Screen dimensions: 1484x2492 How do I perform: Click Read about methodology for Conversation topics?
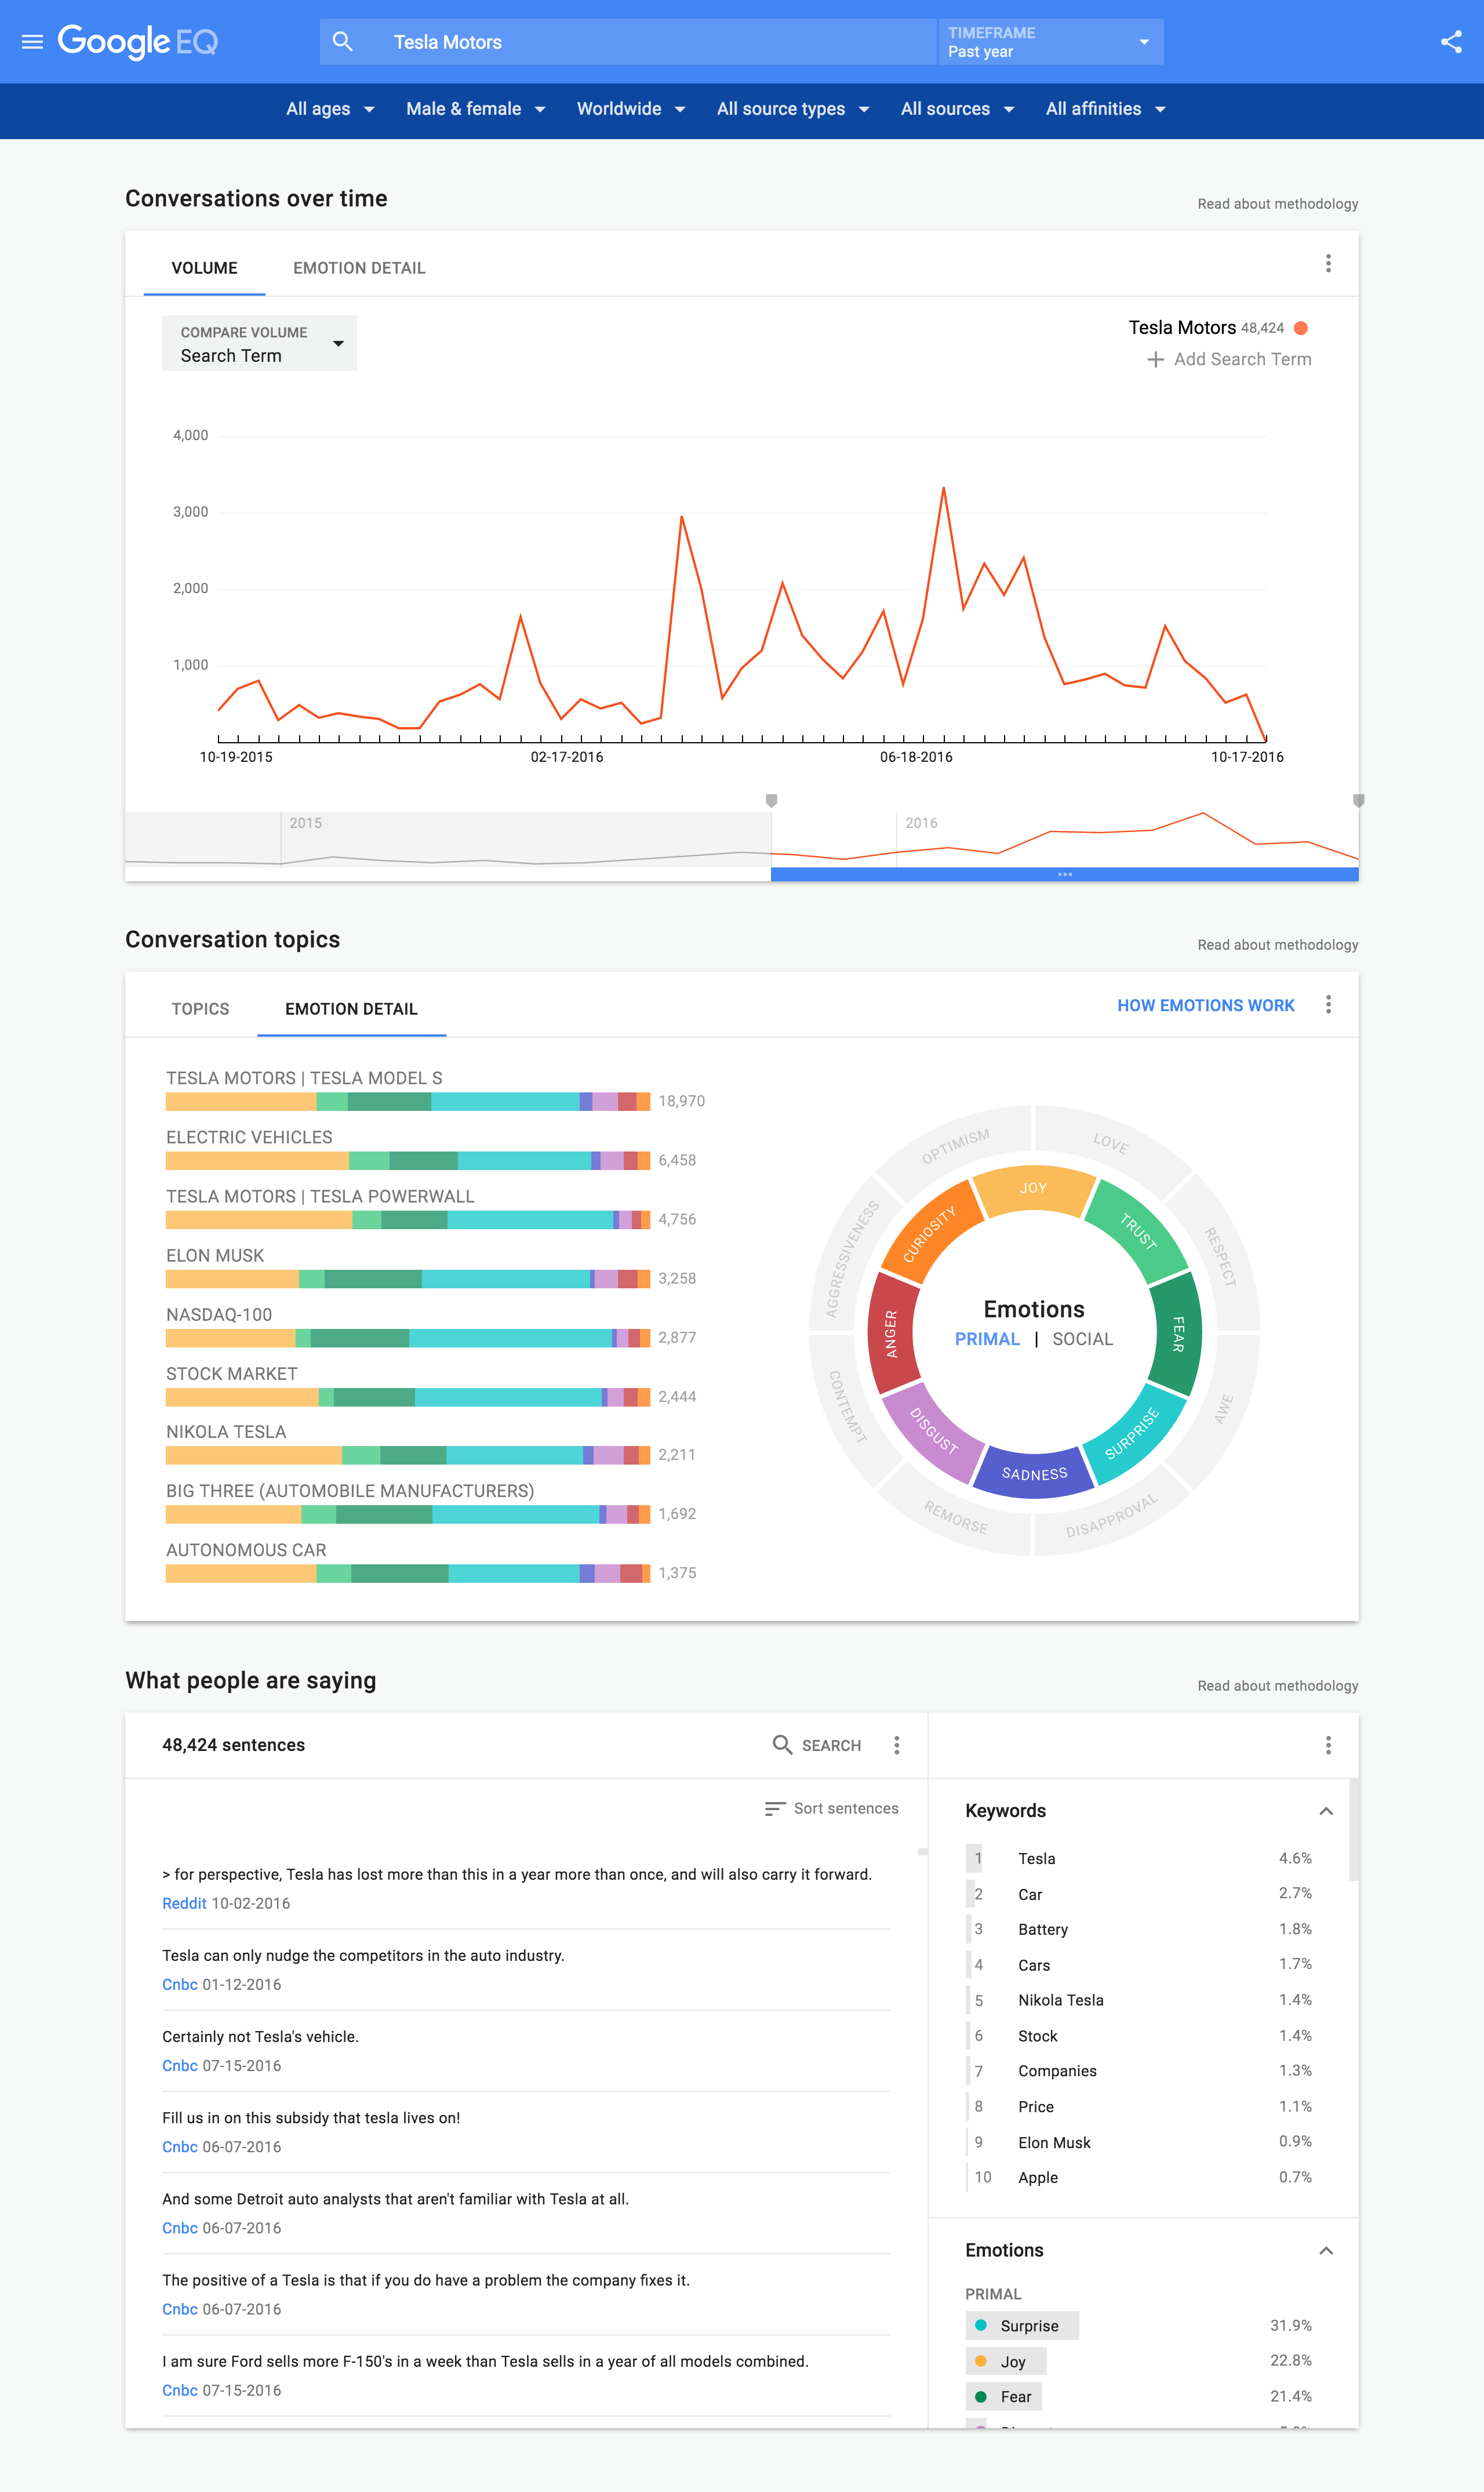point(1277,945)
